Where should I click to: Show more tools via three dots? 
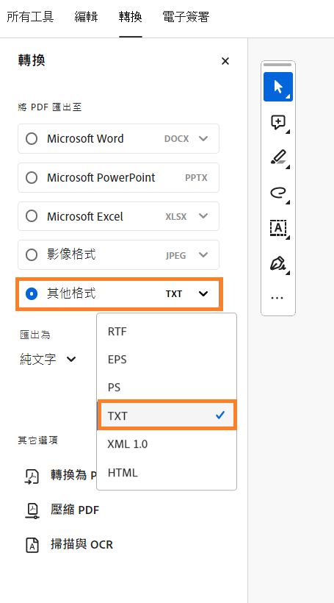[277, 298]
